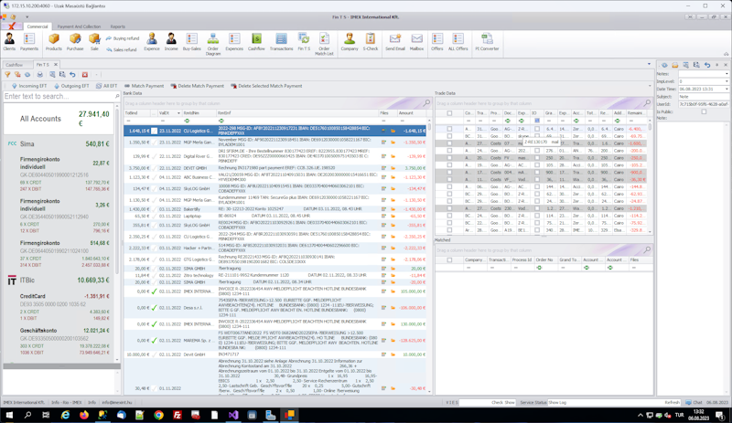Open ALL Offers
732x423 pixels.
point(458,41)
